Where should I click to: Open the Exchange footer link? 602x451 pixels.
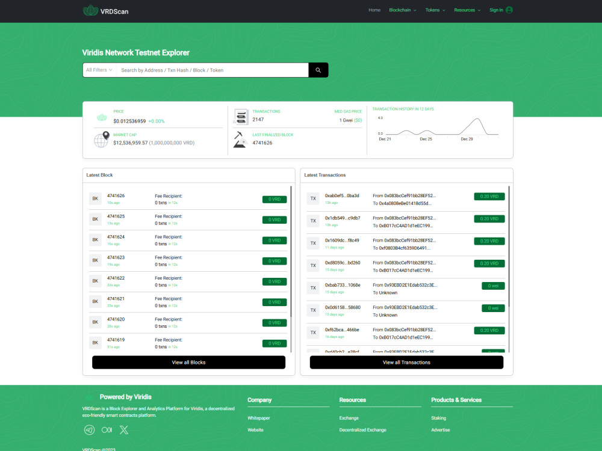click(x=349, y=418)
